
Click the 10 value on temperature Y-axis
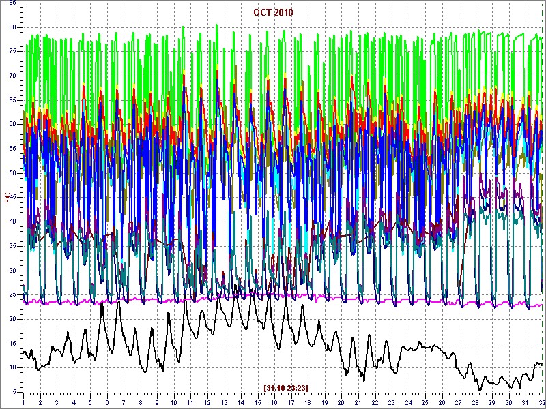pos(12,368)
